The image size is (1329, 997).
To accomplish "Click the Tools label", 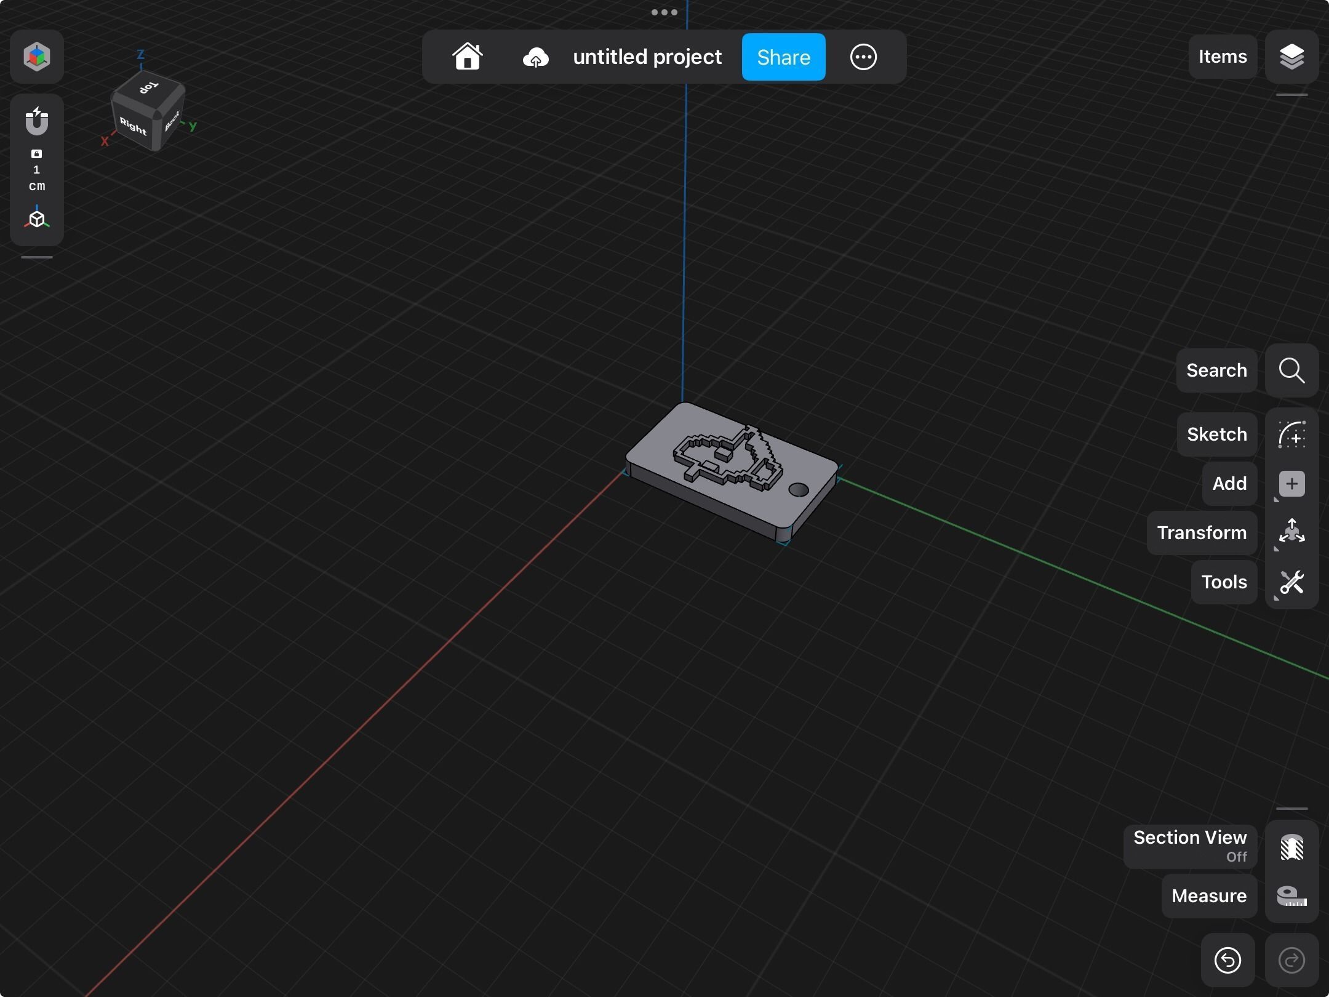I will pos(1224,582).
